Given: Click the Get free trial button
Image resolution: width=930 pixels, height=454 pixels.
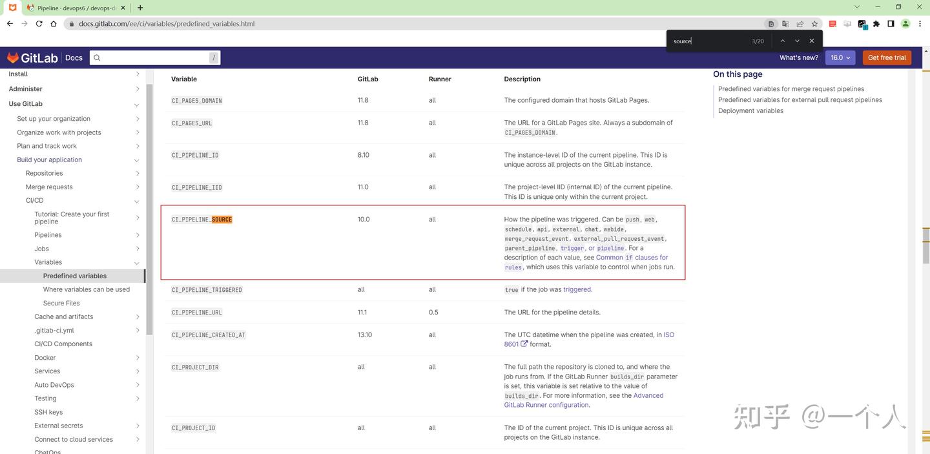Looking at the screenshot, I should point(886,57).
